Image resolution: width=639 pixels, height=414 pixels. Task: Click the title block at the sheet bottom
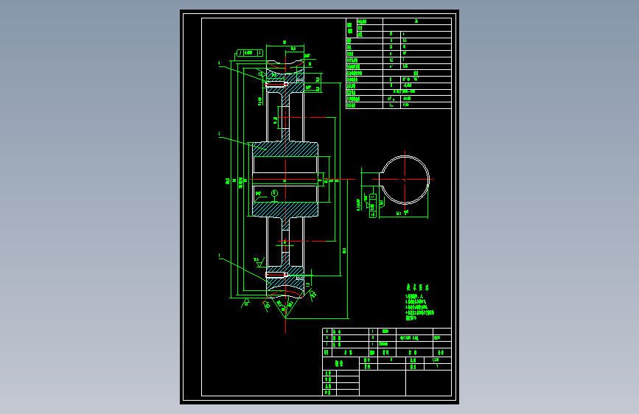click(x=387, y=362)
